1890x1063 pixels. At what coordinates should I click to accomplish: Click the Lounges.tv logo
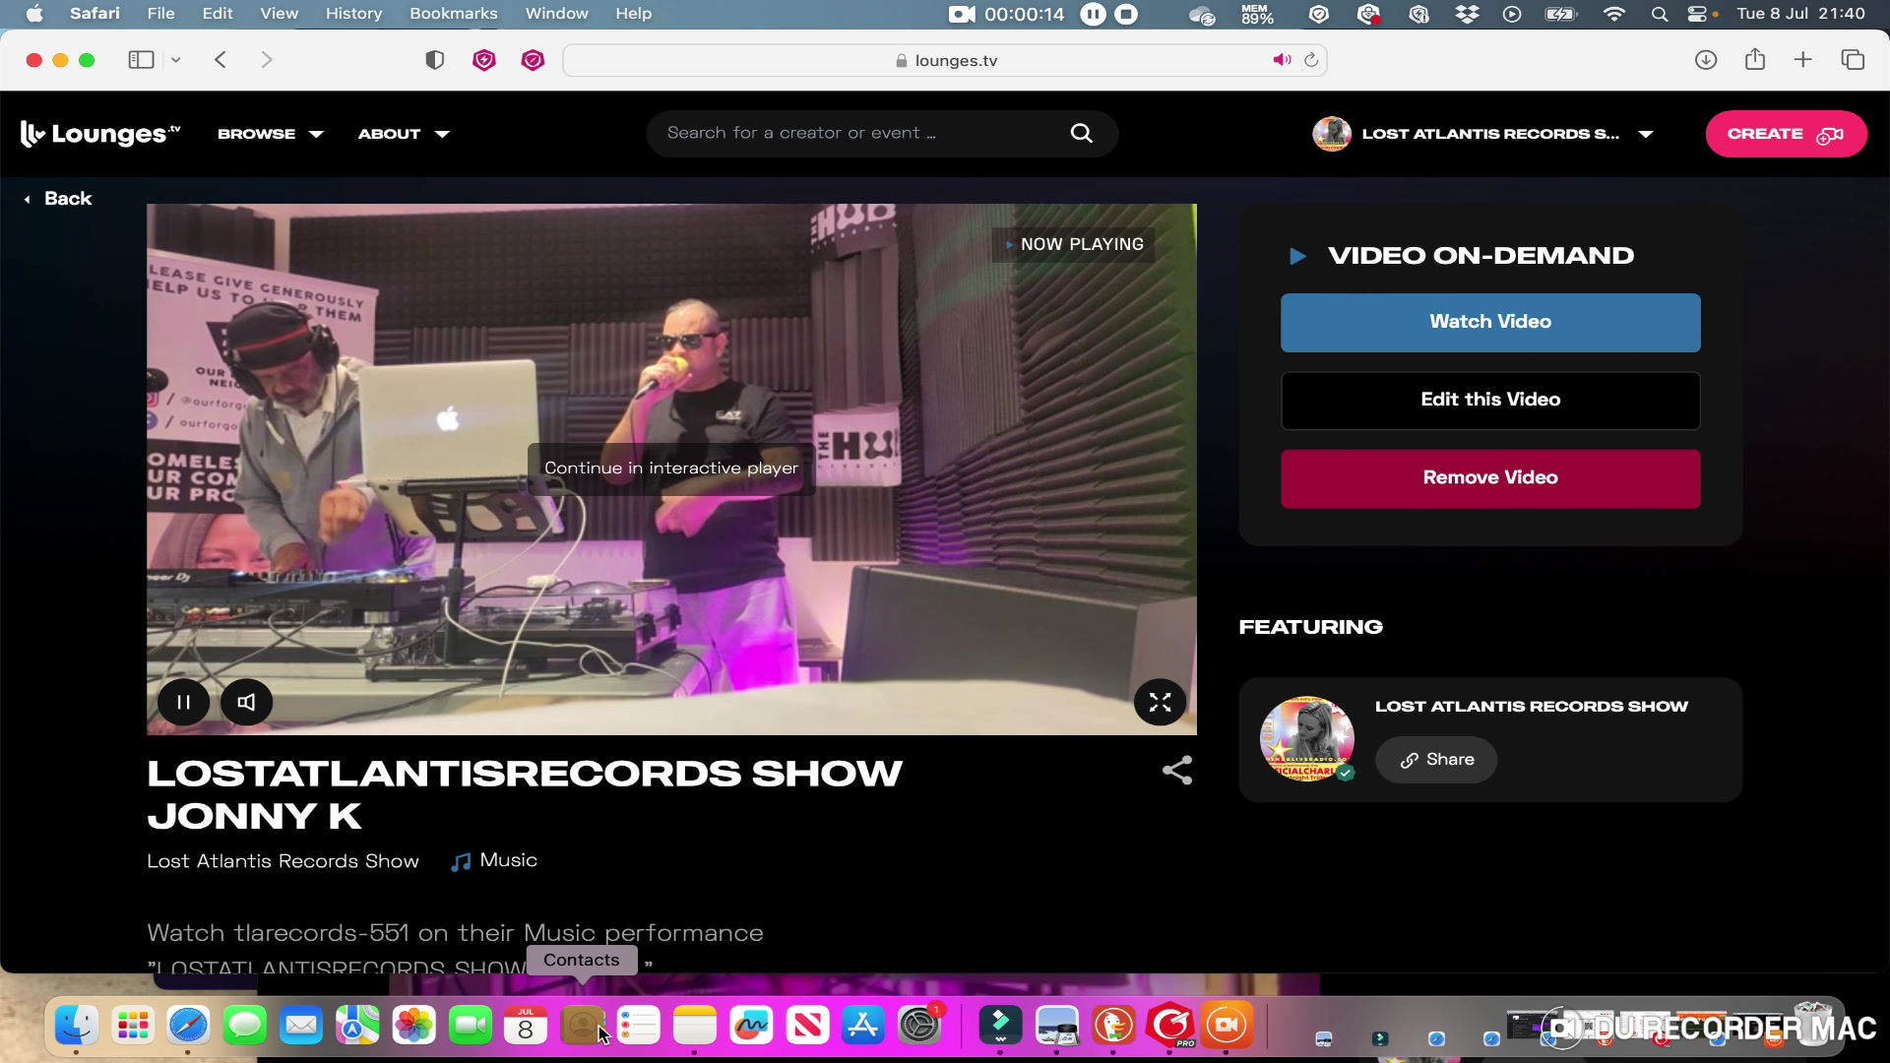pyautogui.click(x=100, y=134)
